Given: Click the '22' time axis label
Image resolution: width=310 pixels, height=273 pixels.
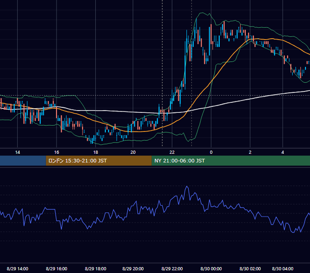Looking at the screenshot, I should (x=172, y=152).
